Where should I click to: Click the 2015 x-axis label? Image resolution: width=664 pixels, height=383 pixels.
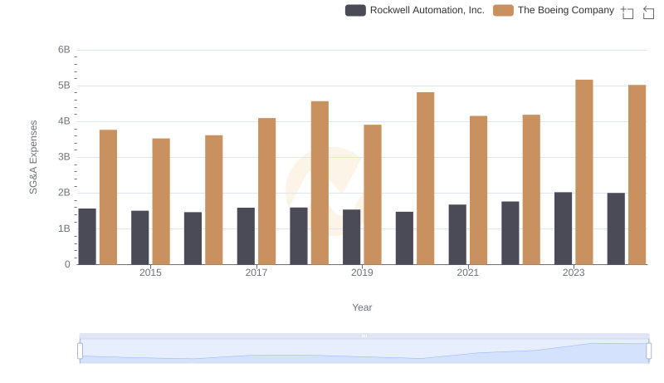click(150, 273)
